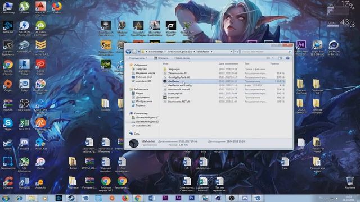Open DAEMON Tools Lite shortcut
Image resolution: width=360 pixels, height=202 pixels.
coord(24,29)
